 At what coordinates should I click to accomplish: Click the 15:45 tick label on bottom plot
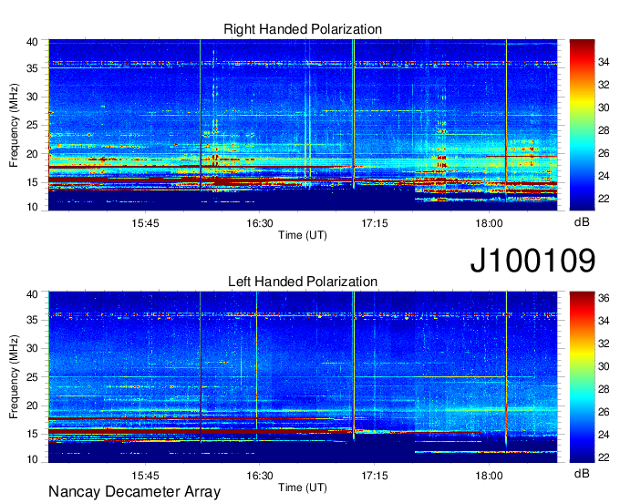[145, 476]
